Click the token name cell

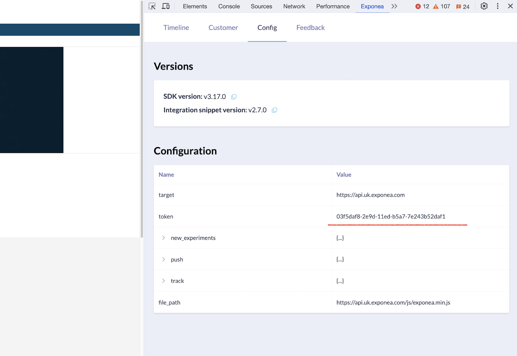click(243, 217)
